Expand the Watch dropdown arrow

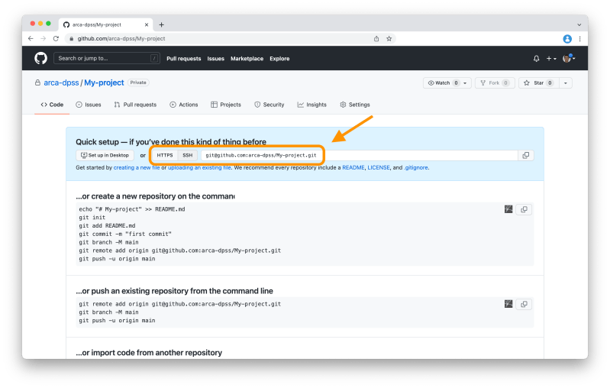pos(466,83)
